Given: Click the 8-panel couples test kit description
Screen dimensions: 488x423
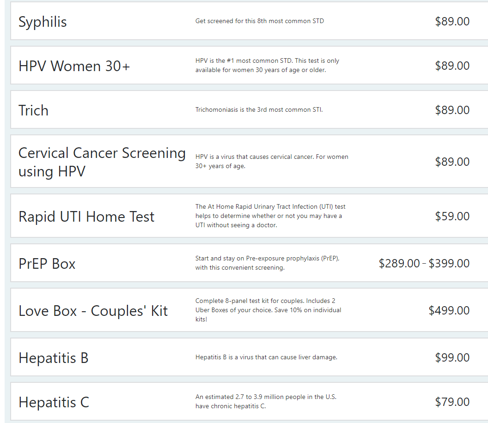Looking at the screenshot, I should [x=268, y=310].
